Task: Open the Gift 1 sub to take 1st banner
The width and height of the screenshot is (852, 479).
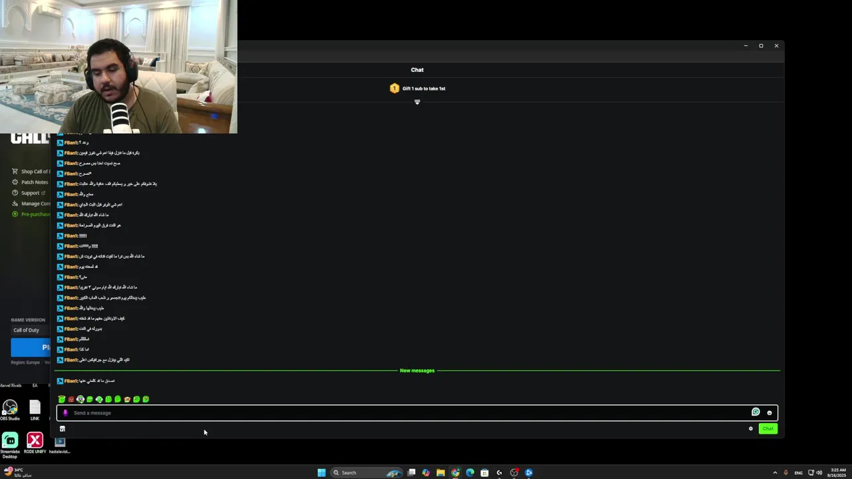Action: click(417, 88)
